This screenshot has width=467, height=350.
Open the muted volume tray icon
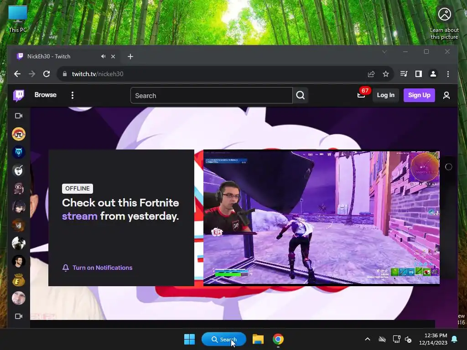click(x=408, y=339)
